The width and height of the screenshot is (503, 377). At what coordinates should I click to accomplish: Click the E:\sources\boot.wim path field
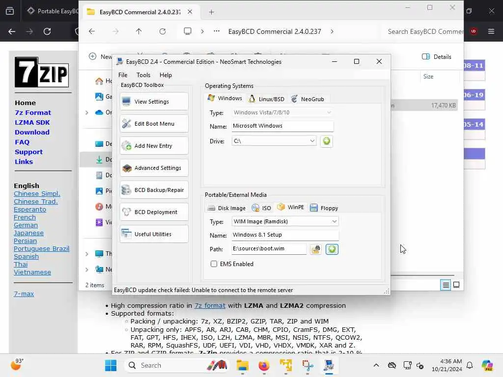point(269,249)
